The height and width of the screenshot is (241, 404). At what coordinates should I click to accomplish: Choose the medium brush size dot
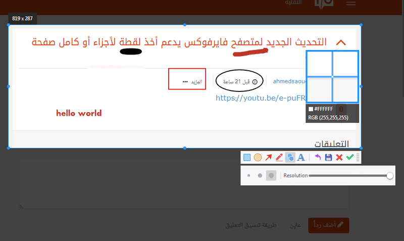point(260,175)
